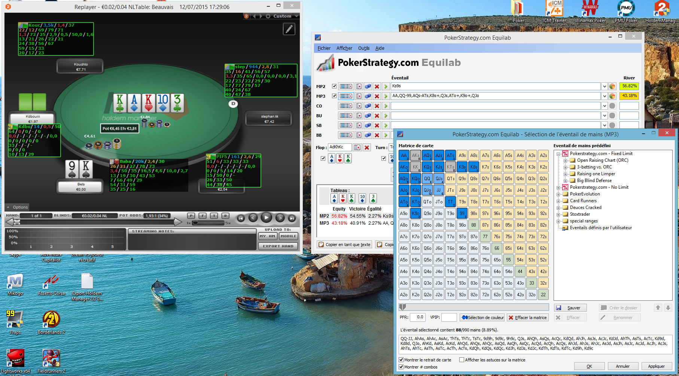This screenshot has height=376, width=679.
Task: Open the Fraps desktop shortcut
Action: tap(15, 322)
